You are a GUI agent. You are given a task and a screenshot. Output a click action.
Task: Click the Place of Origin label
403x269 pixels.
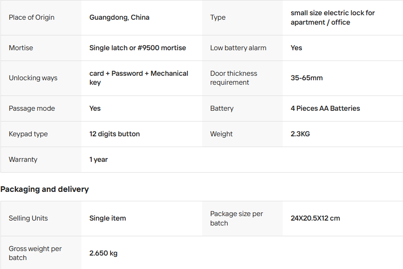tap(31, 17)
